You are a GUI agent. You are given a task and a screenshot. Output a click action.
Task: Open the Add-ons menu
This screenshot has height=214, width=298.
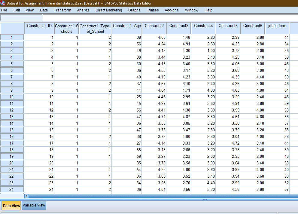point(171,10)
